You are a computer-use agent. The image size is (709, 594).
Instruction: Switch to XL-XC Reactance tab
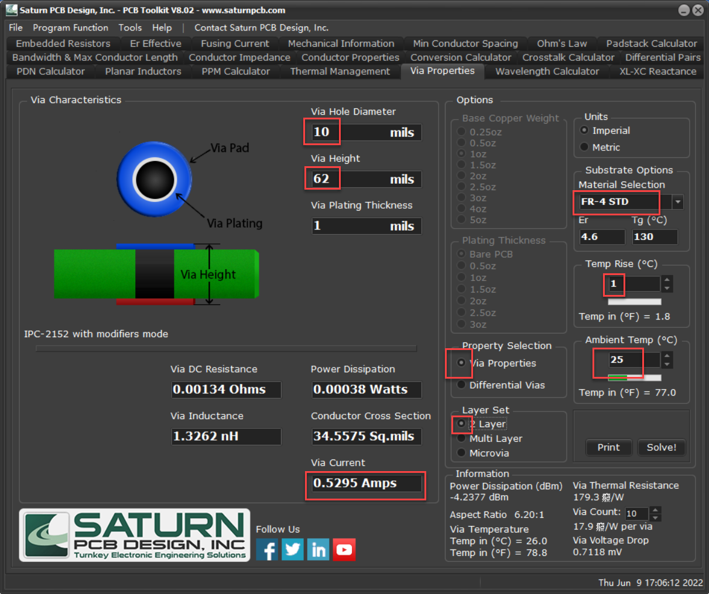point(658,71)
